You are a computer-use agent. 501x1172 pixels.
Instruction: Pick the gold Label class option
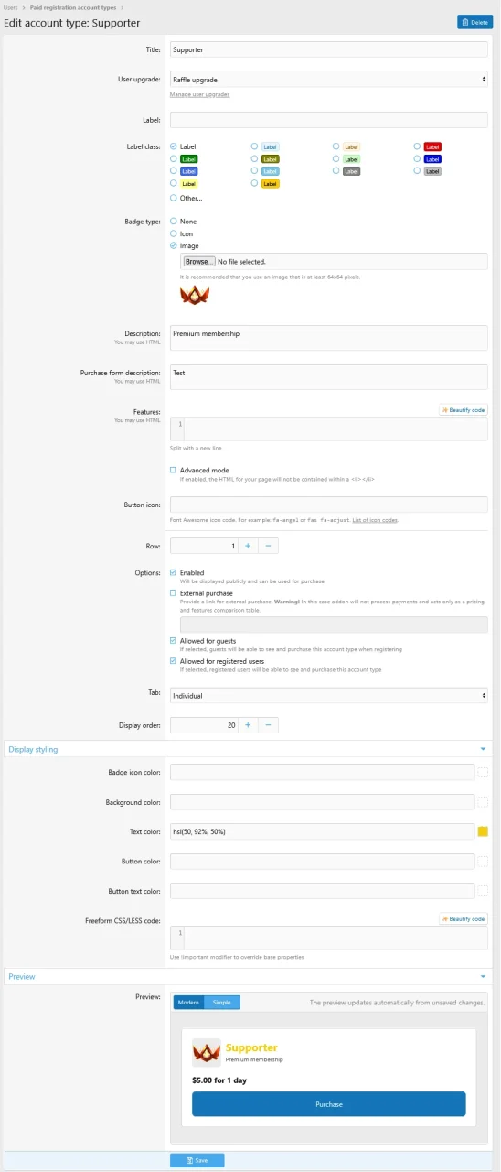tap(254, 184)
